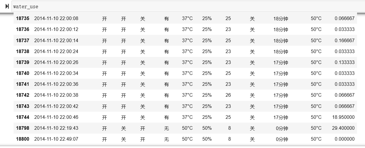Click the run cell icon beside water_use
Screen dimensions: 365x148
[7, 6]
